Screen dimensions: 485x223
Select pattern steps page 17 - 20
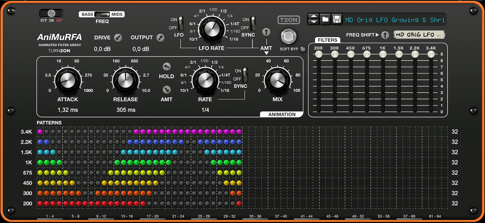(x=152, y=217)
